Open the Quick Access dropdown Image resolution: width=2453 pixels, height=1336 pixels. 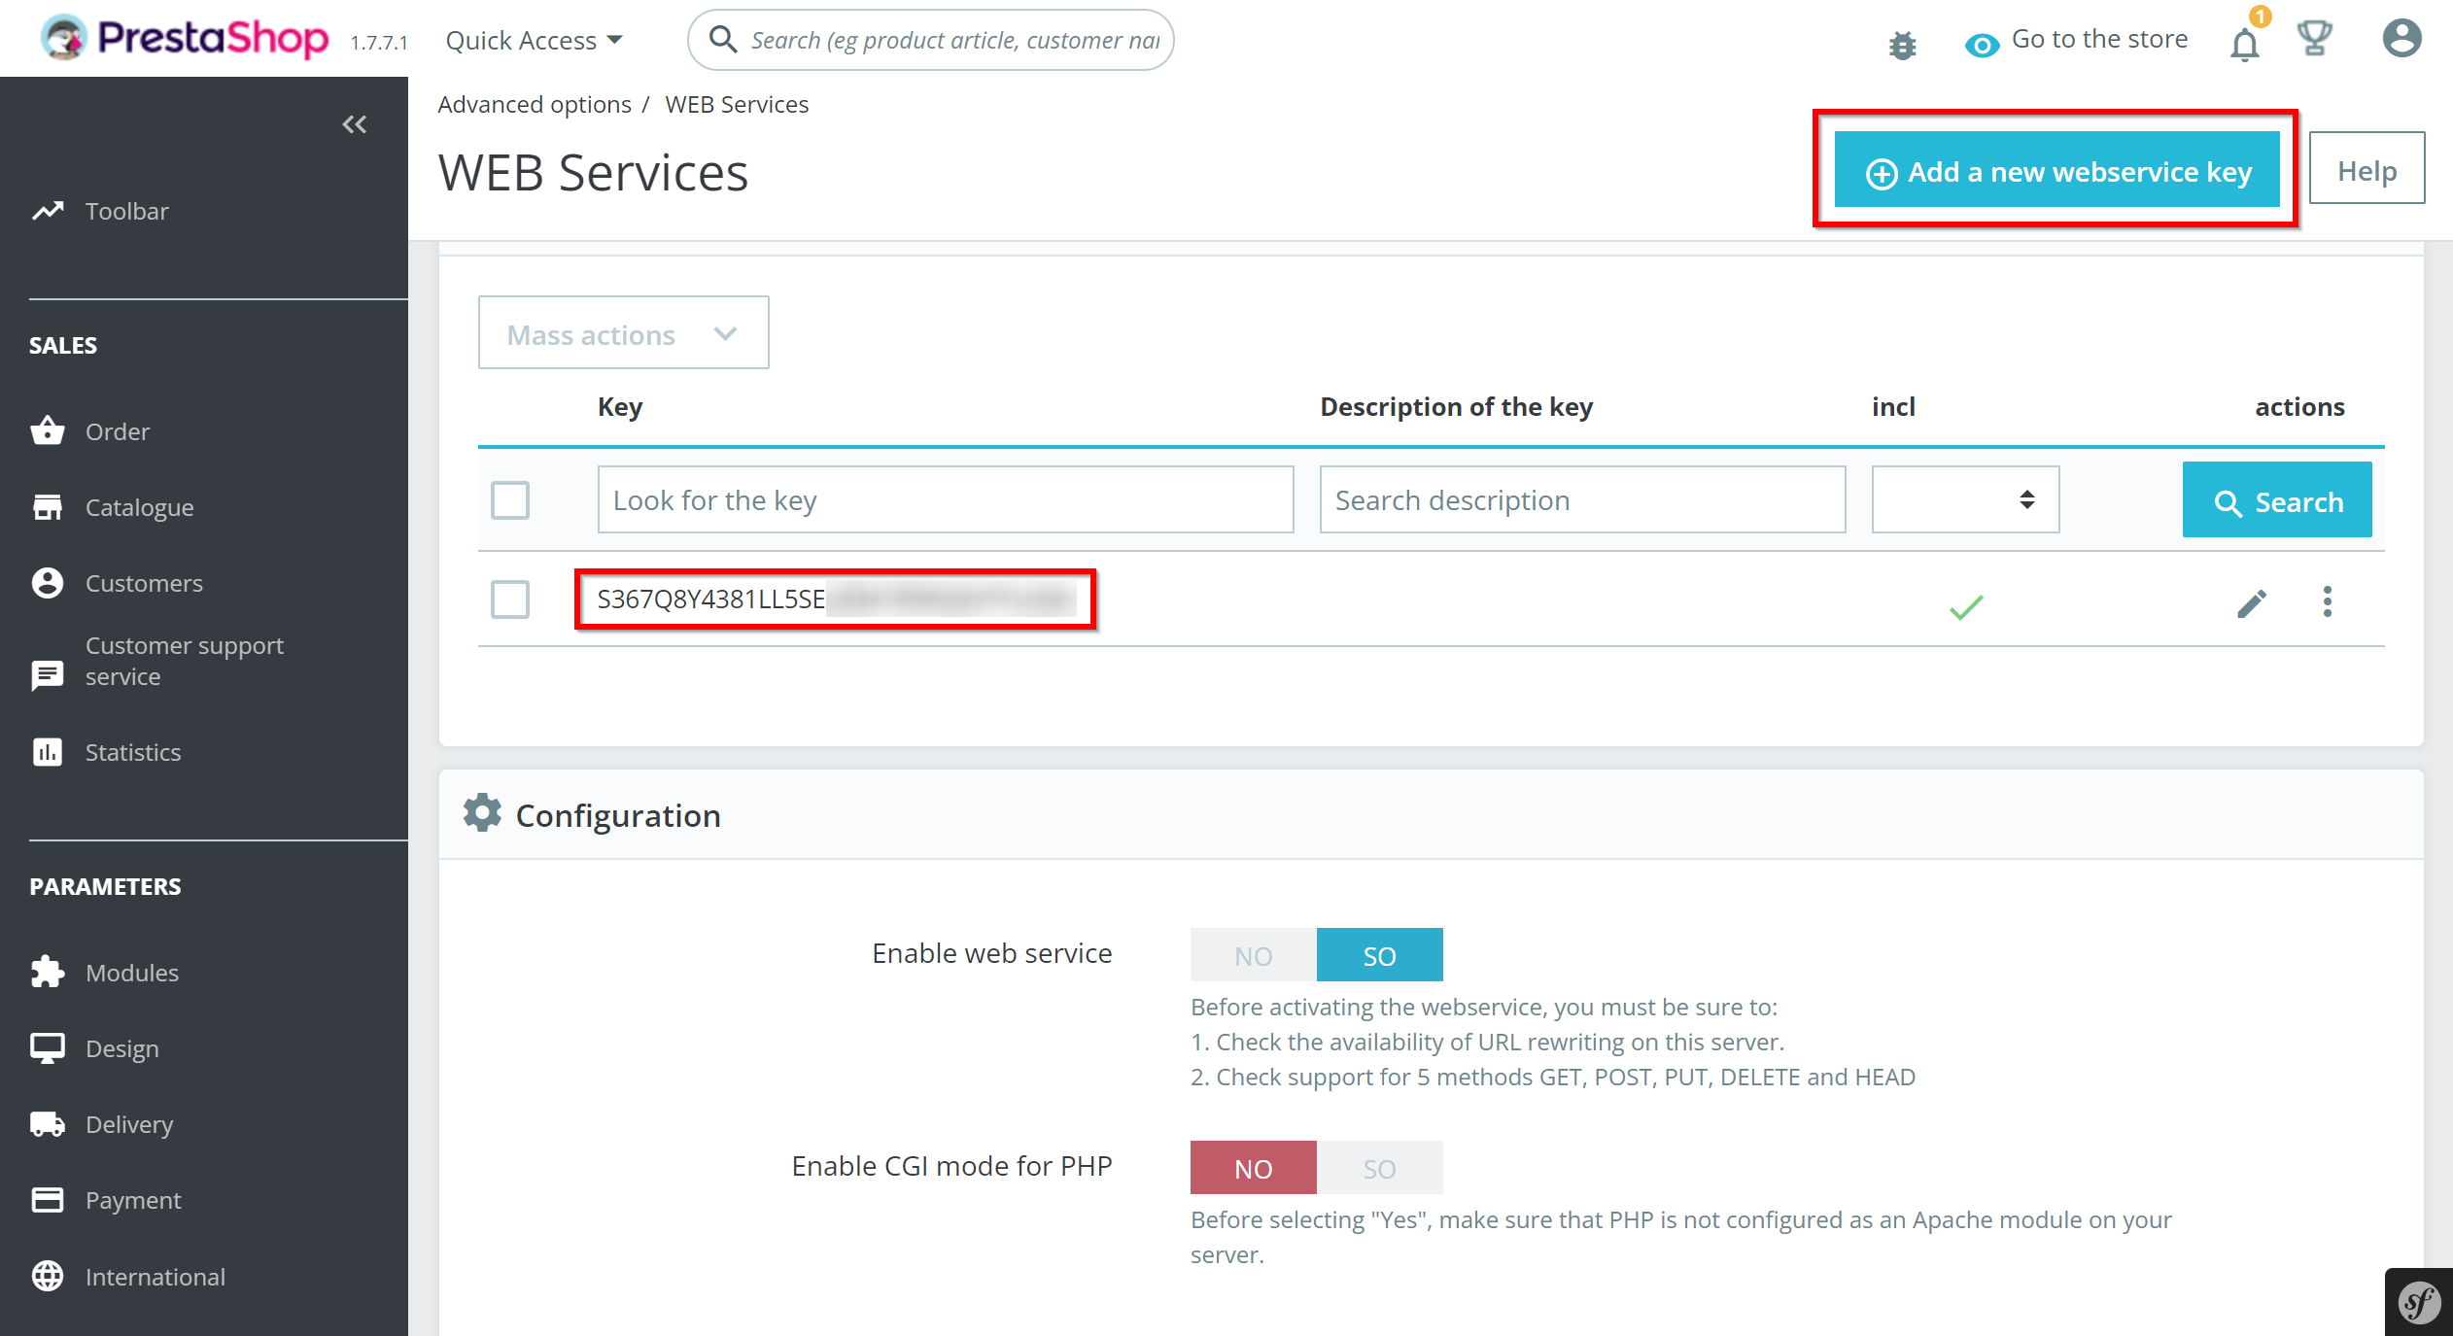click(x=534, y=40)
